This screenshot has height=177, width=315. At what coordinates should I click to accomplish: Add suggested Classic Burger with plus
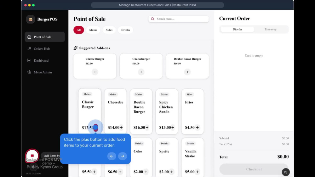pos(95,72)
